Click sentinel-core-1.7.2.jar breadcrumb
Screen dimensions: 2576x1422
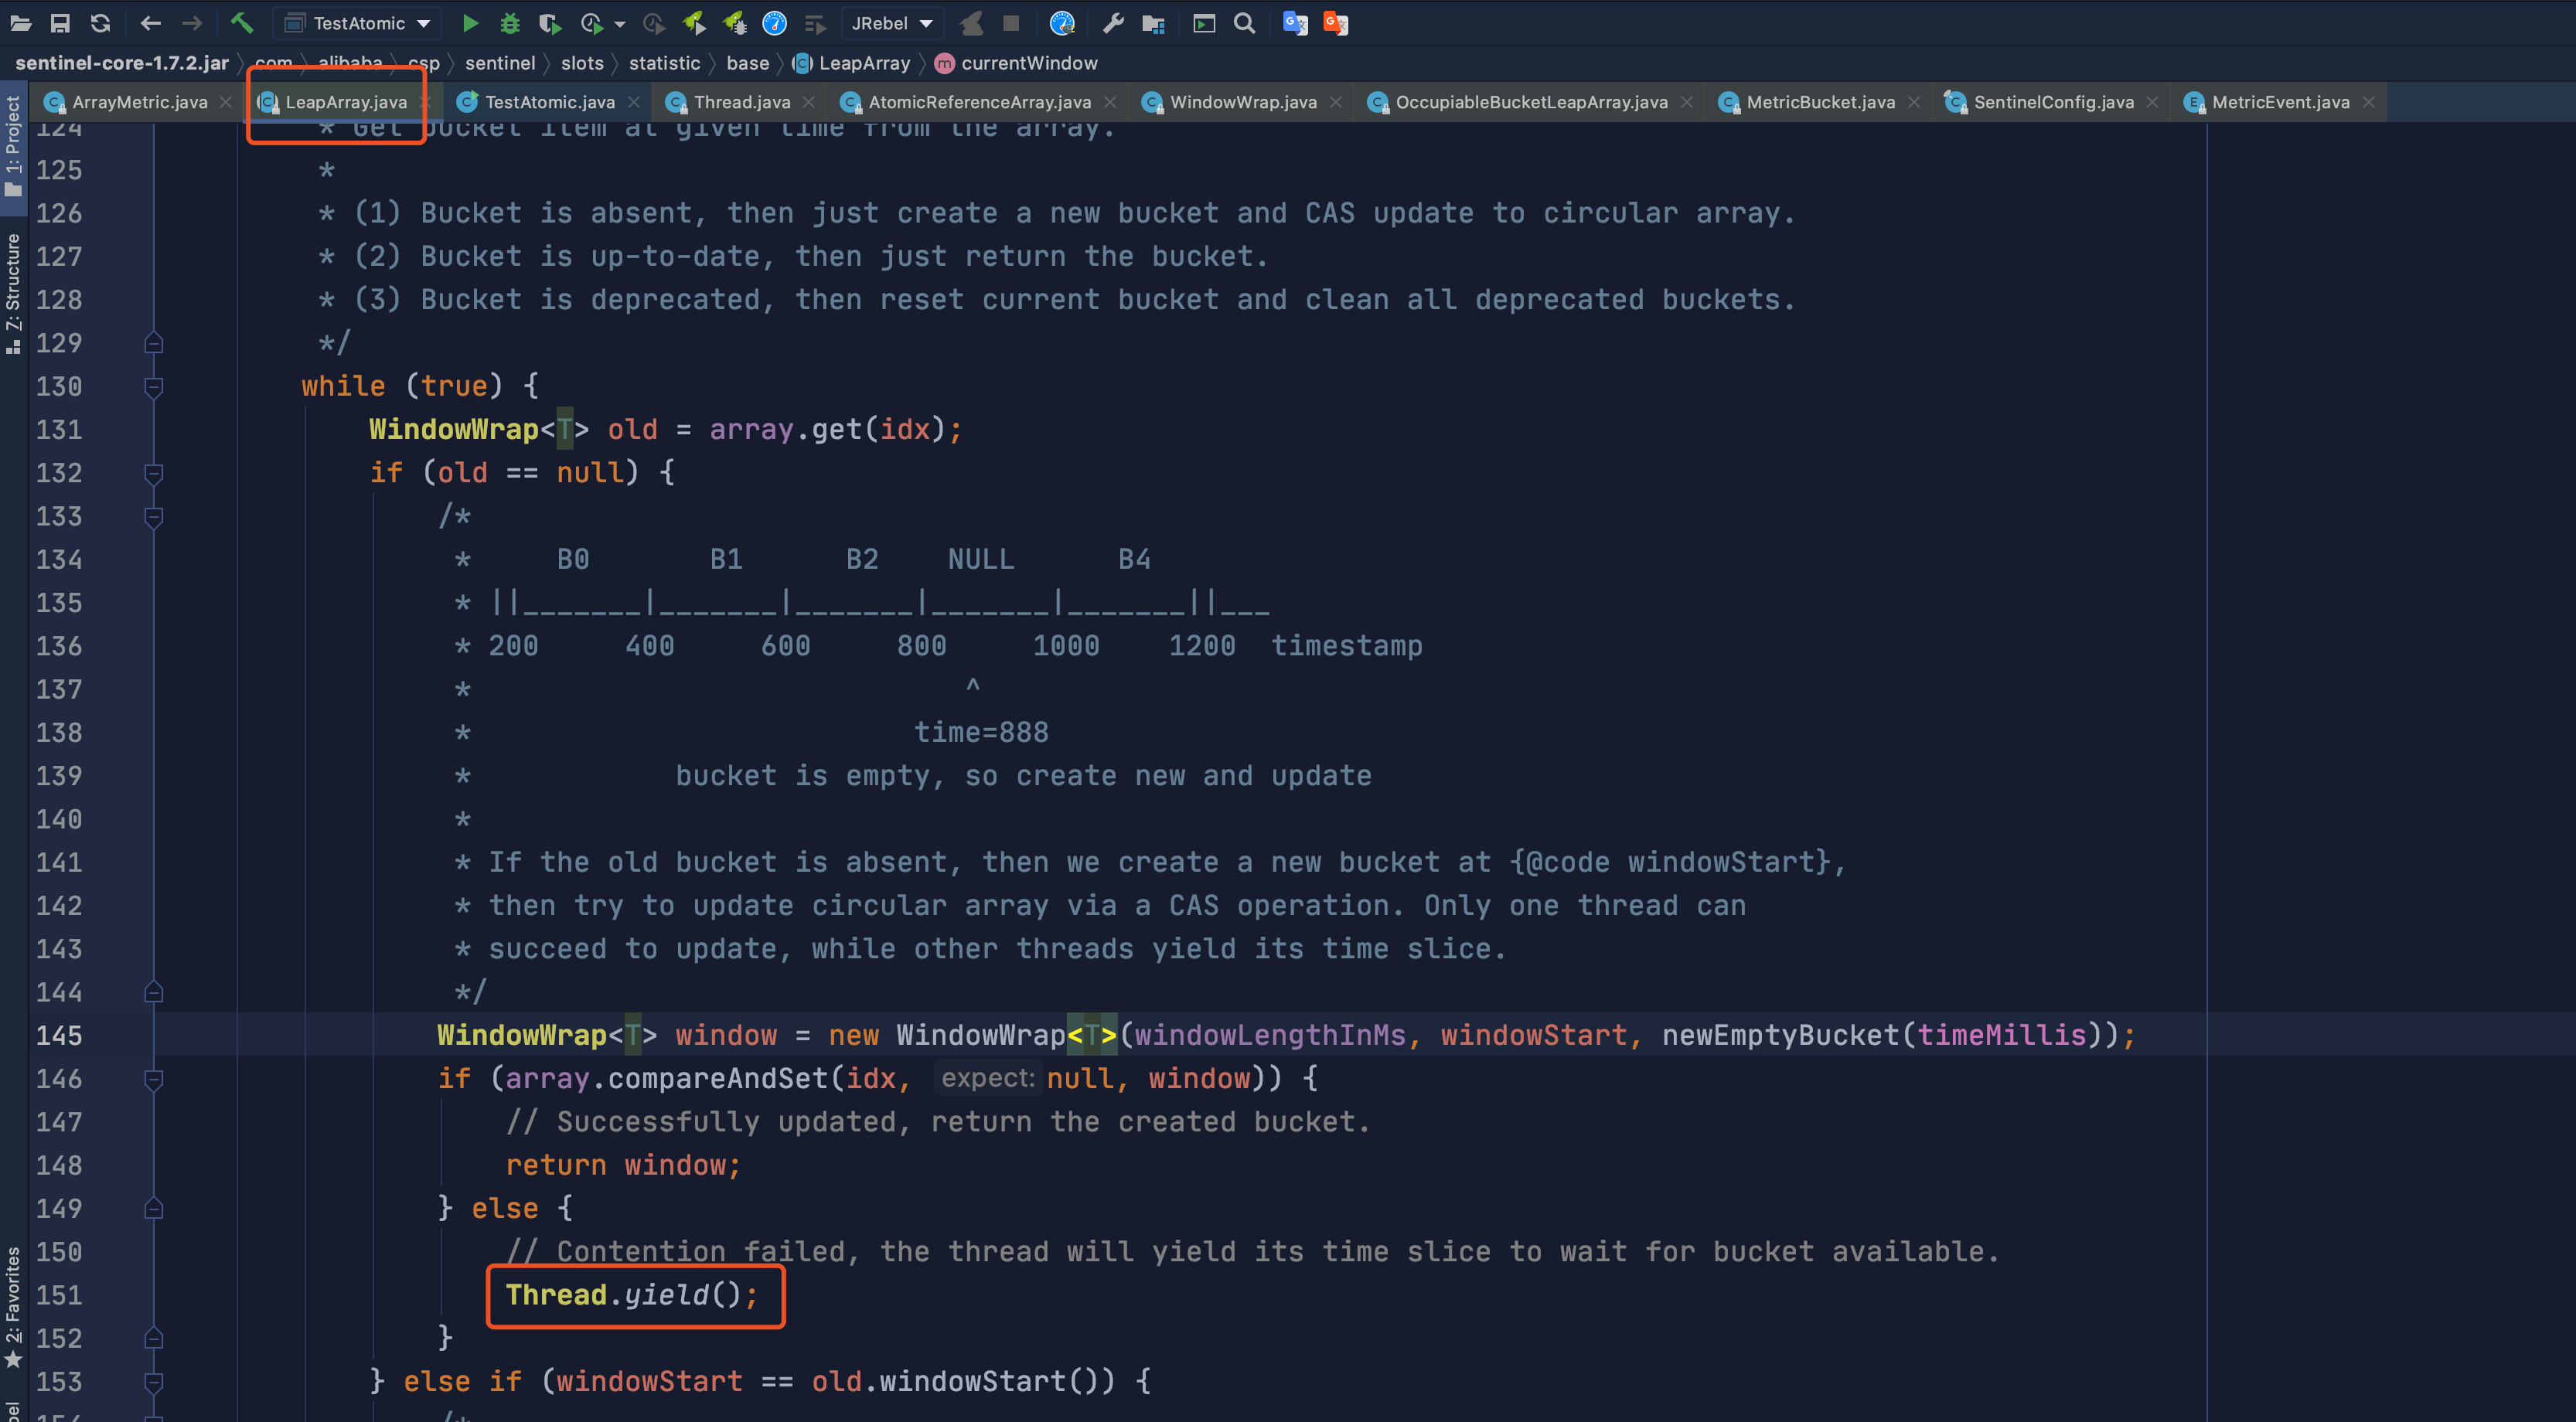tap(122, 63)
